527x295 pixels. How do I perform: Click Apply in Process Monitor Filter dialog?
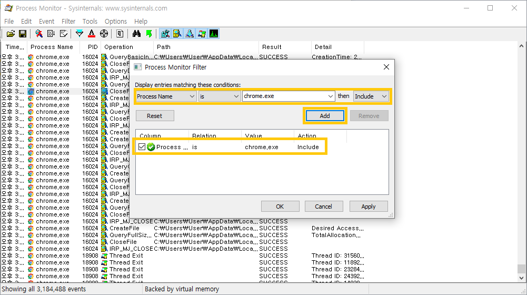click(369, 206)
